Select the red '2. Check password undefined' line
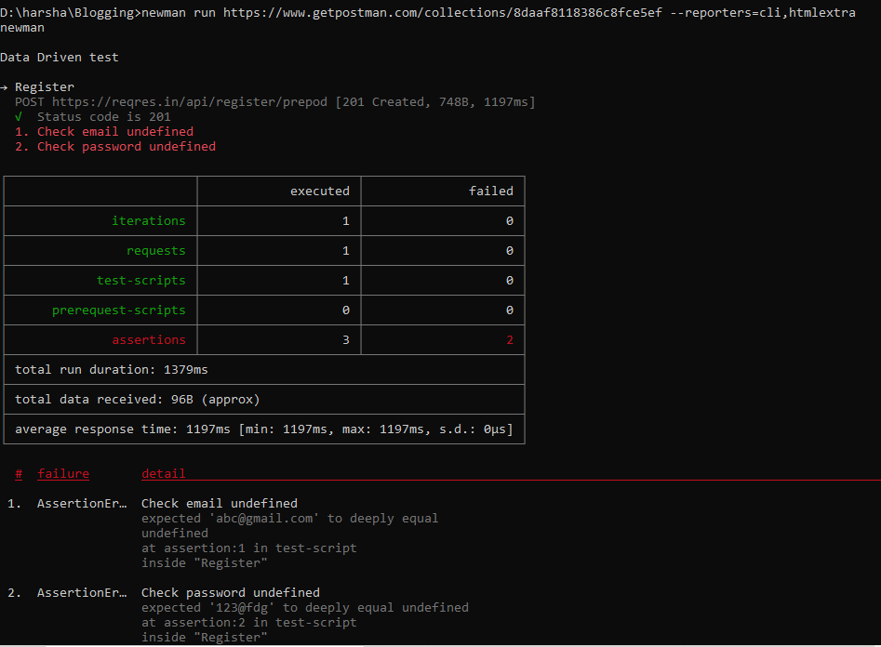Screen dimensions: 881x647 tap(115, 147)
